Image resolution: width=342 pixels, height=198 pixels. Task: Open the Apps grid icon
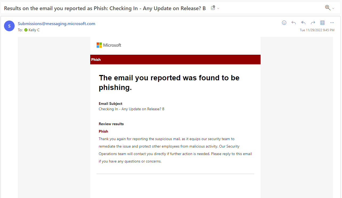(322, 23)
